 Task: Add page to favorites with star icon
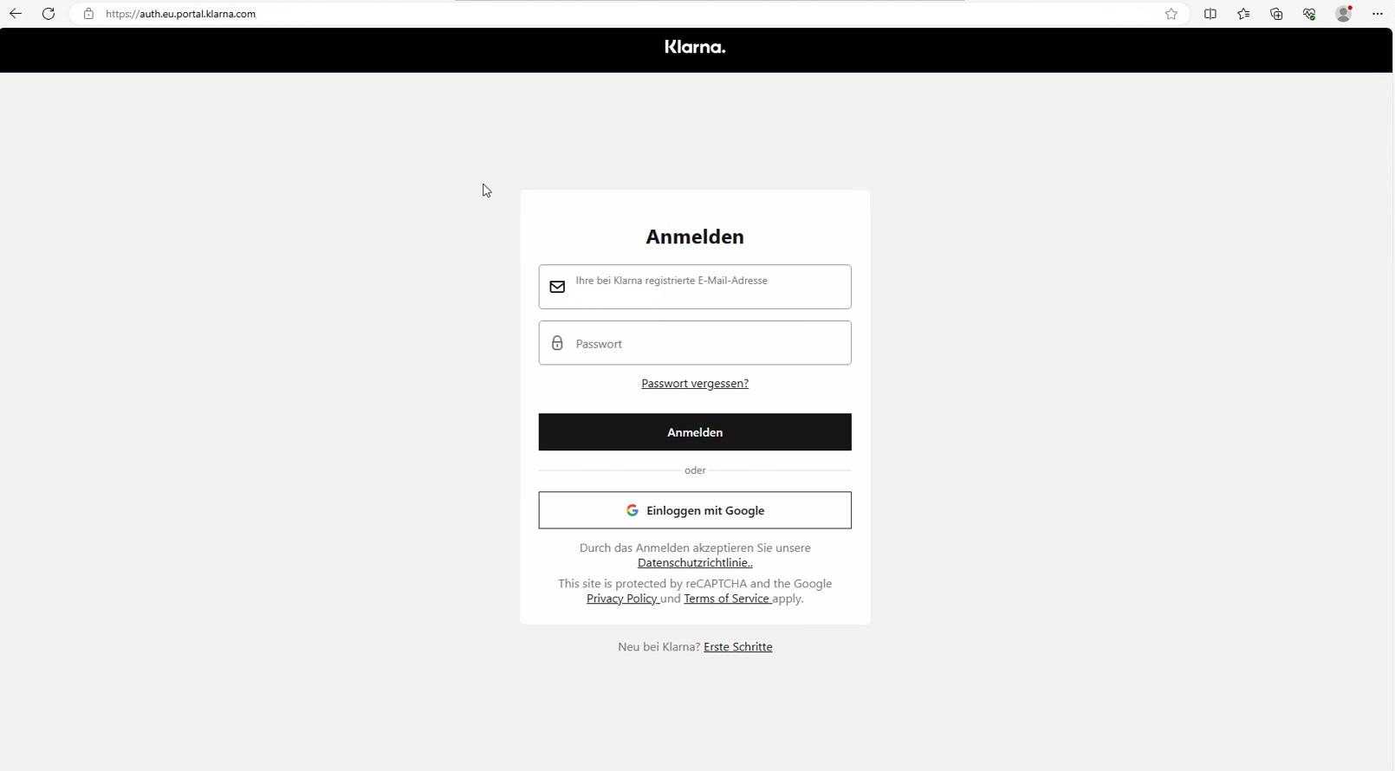pos(1171,14)
